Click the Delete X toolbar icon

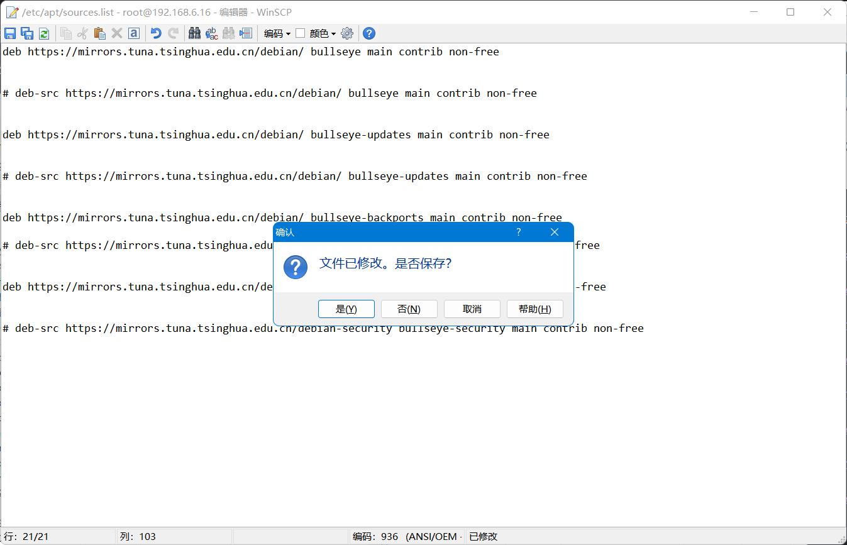click(116, 33)
